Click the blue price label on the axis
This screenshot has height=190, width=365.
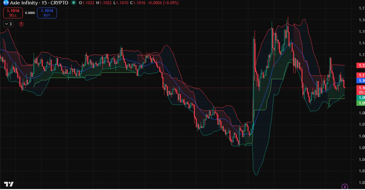click(x=361, y=81)
